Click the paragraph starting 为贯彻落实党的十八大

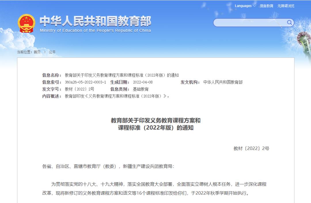[154, 189]
